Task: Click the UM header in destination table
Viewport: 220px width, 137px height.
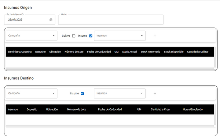Action: (139, 109)
